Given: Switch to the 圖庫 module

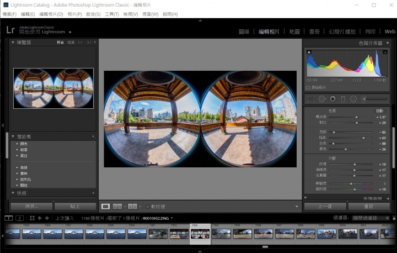Looking at the screenshot, I should [244, 32].
